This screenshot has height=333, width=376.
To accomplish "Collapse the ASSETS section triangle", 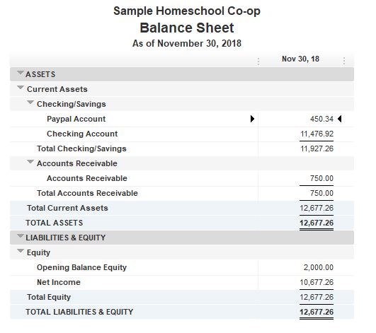I will (x=21, y=72).
